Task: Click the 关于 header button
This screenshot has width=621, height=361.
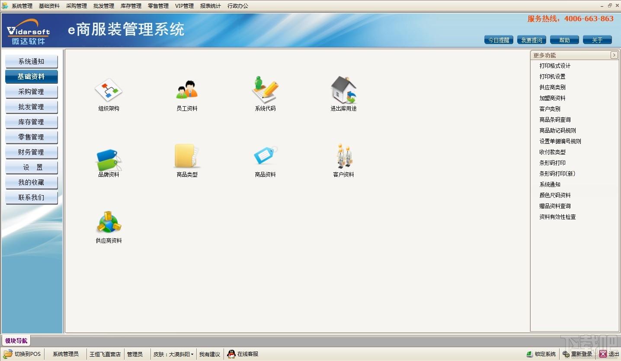Action: point(597,40)
